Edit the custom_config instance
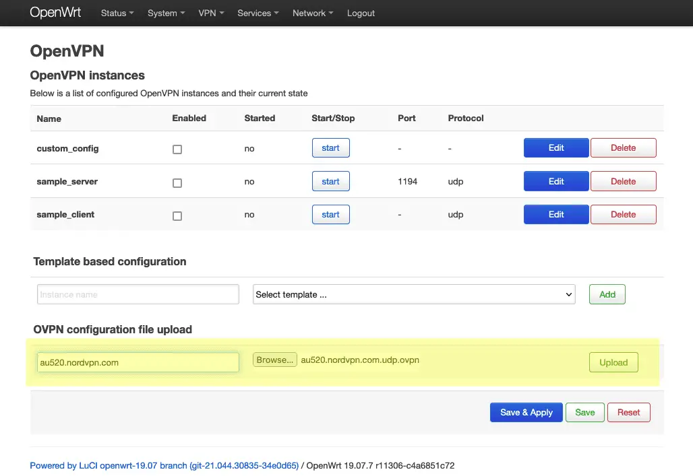 pos(556,148)
